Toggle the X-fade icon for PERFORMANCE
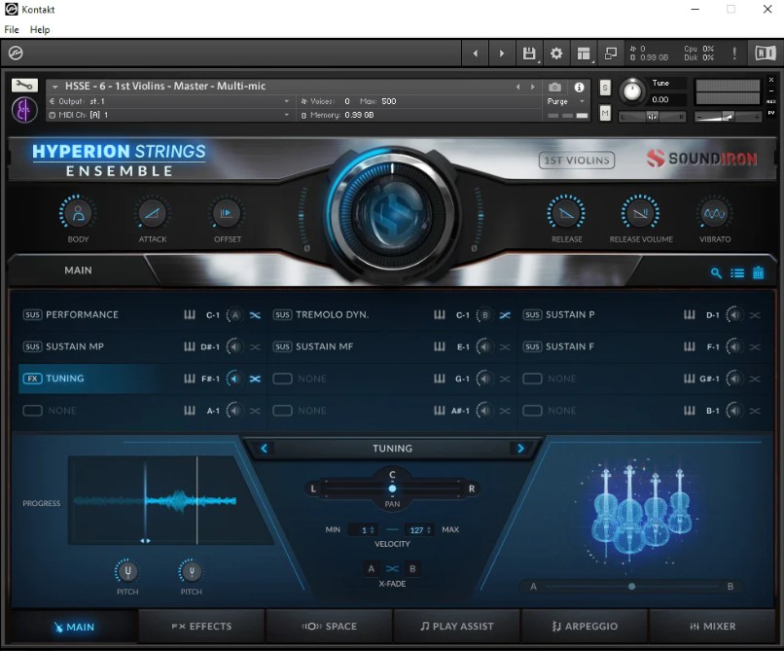 [x=255, y=315]
